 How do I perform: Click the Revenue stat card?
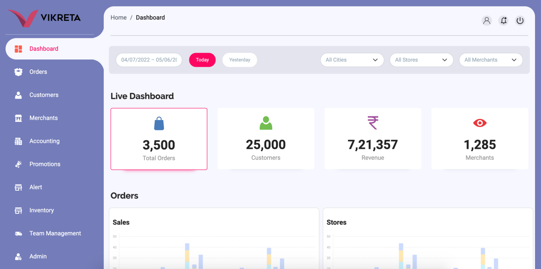[373, 139]
